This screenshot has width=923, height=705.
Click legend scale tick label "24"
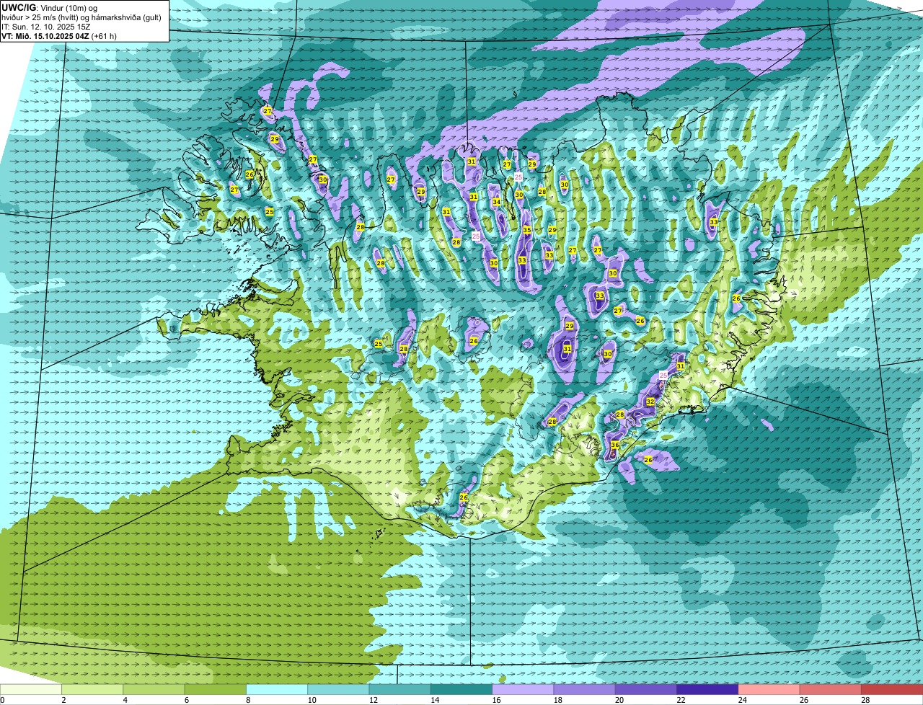[742, 700]
